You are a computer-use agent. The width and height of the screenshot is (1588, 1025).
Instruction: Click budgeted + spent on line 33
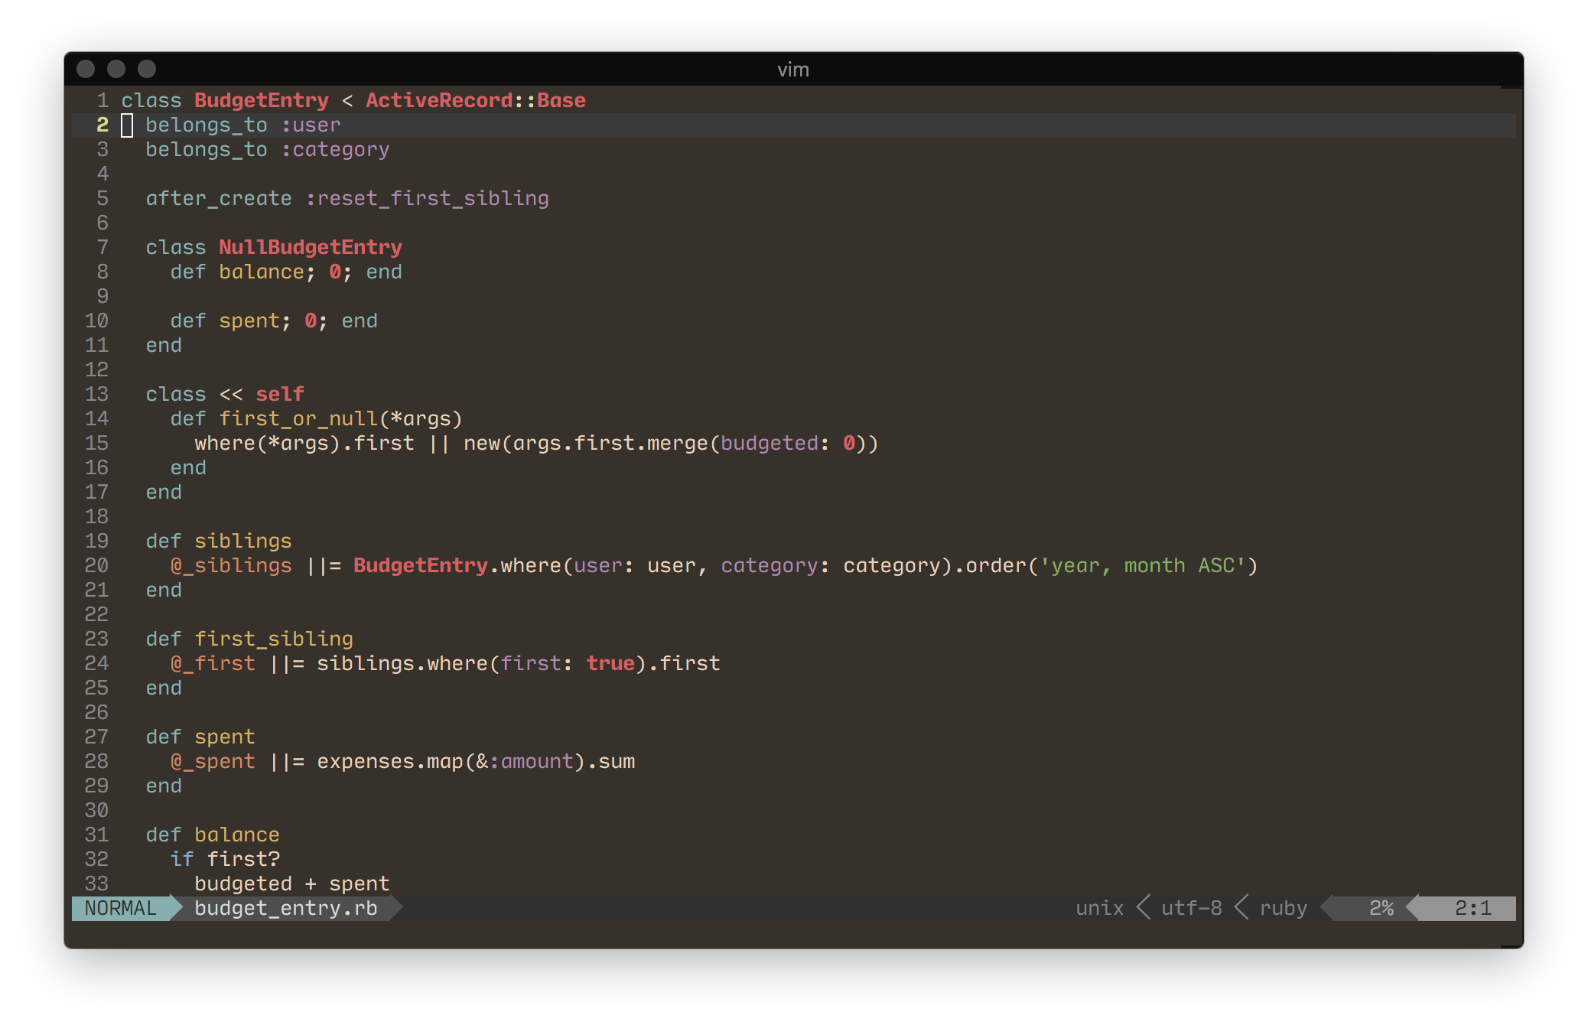click(x=292, y=883)
